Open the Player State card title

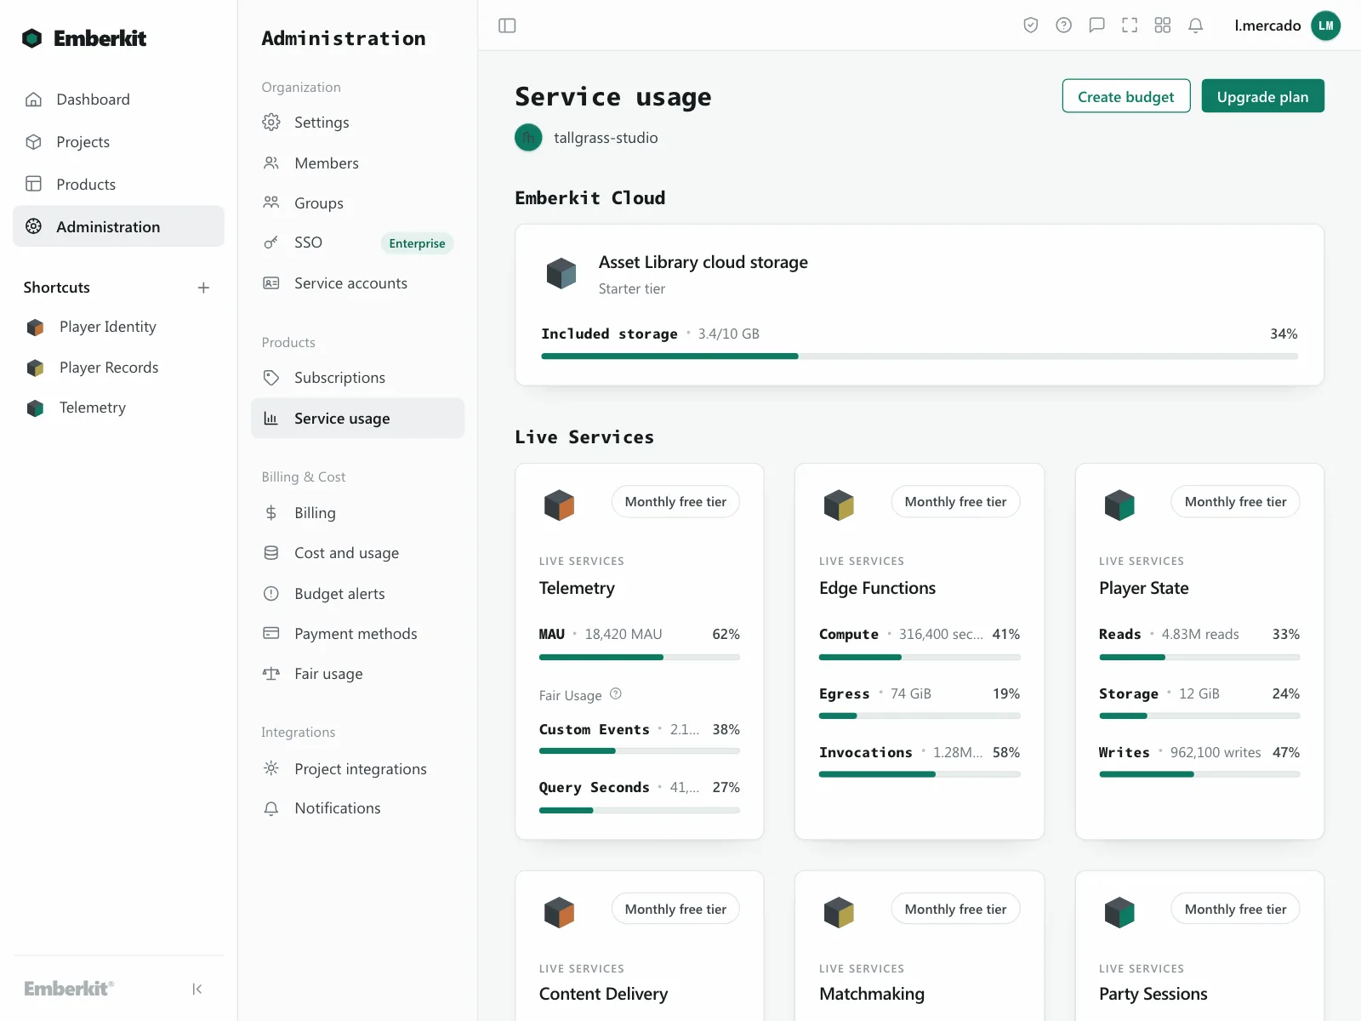tap(1143, 588)
